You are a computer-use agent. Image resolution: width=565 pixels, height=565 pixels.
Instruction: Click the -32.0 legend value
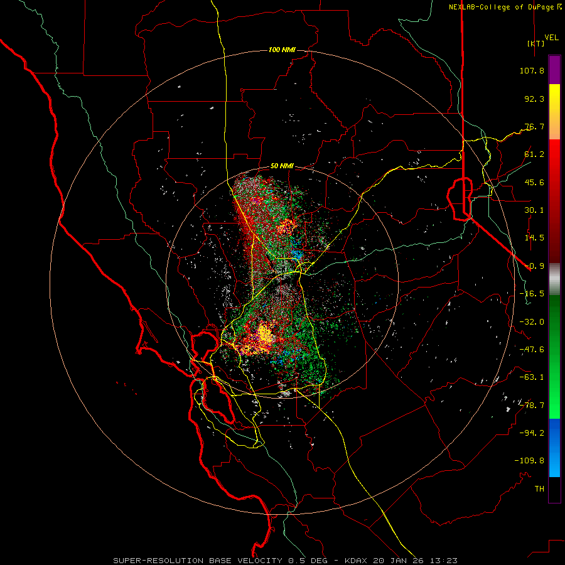click(532, 322)
